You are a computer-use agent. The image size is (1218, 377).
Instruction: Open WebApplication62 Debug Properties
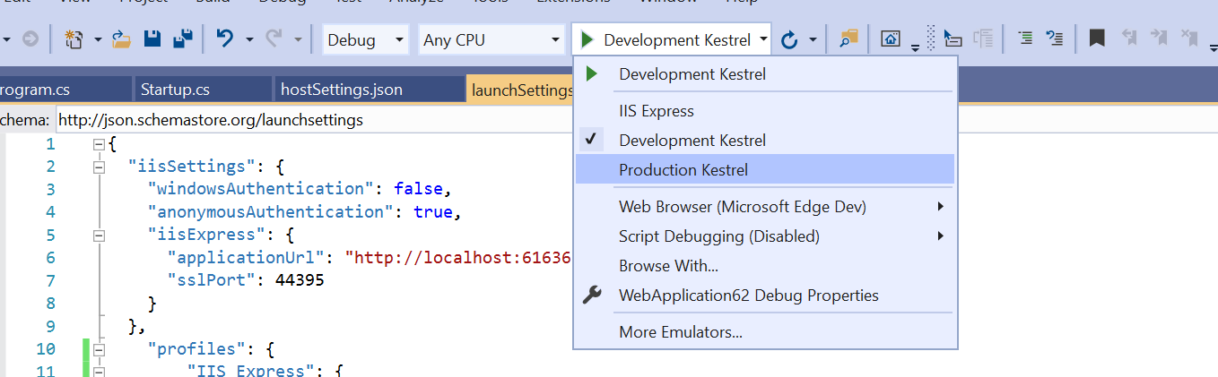coord(764,296)
